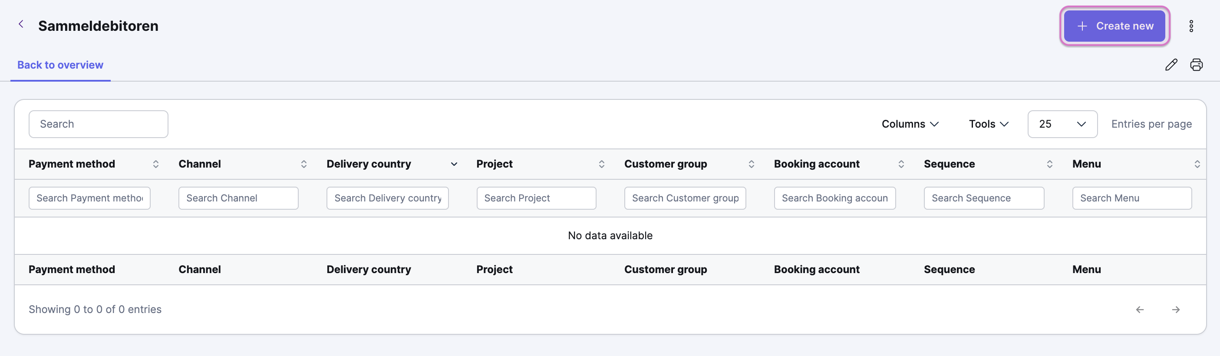Click the Search Customer group filter field
The height and width of the screenshot is (356, 1220).
(685, 198)
